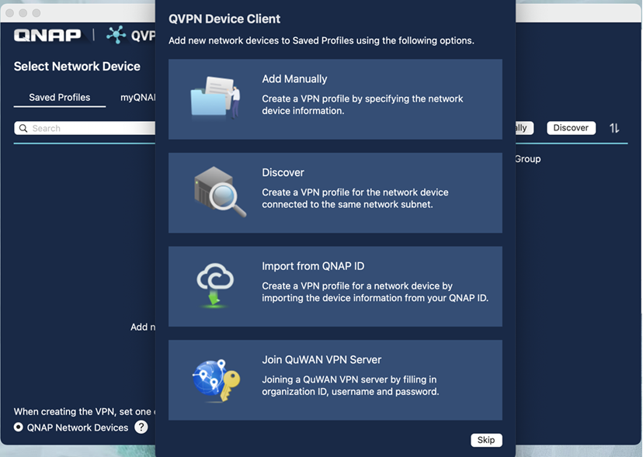643x457 pixels.
Task: Click the Skip button
Action: pos(486,440)
